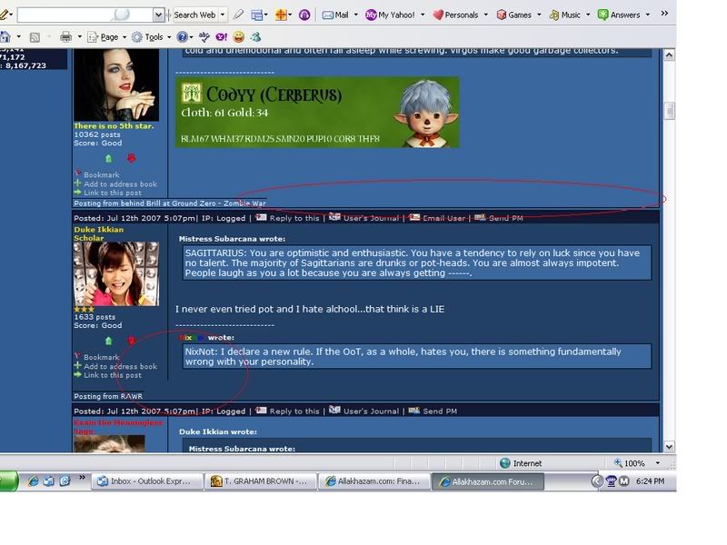Open the Page menu
The image size is (727, 545).
pyautogui.click(x=107, y=37)
